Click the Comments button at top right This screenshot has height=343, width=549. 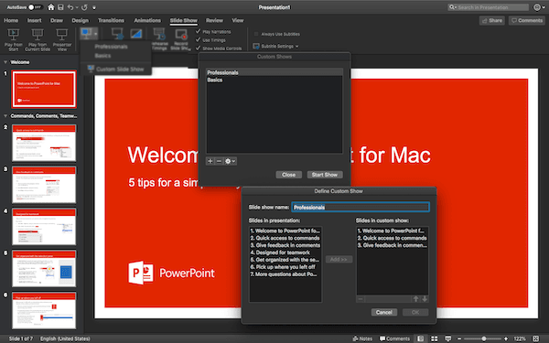pos(527,21)
